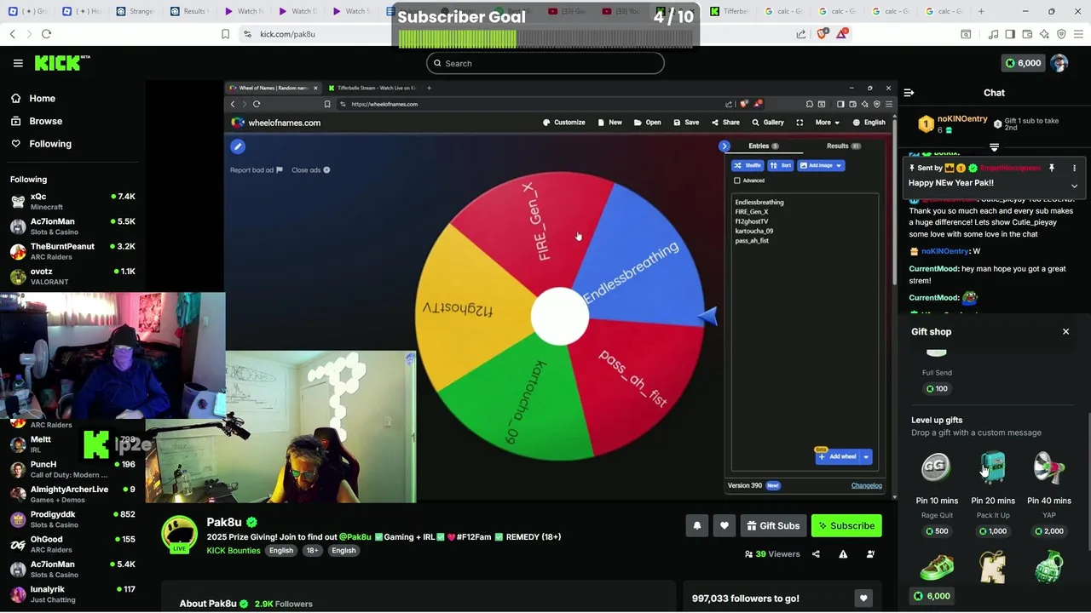The image size is (1091, 613).
Task: Click the heart follow button beside Gift Subs
Action: (724, 526)
